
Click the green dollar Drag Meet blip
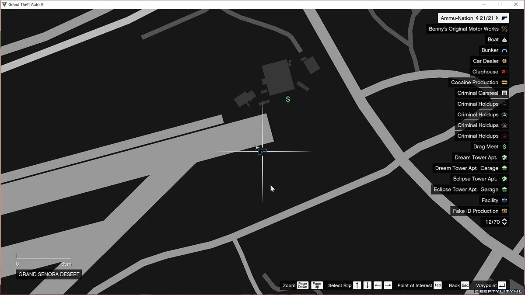click(x=288, y=99)
